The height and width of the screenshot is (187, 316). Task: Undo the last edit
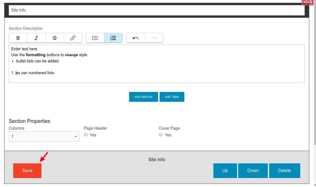coord(136,38)
